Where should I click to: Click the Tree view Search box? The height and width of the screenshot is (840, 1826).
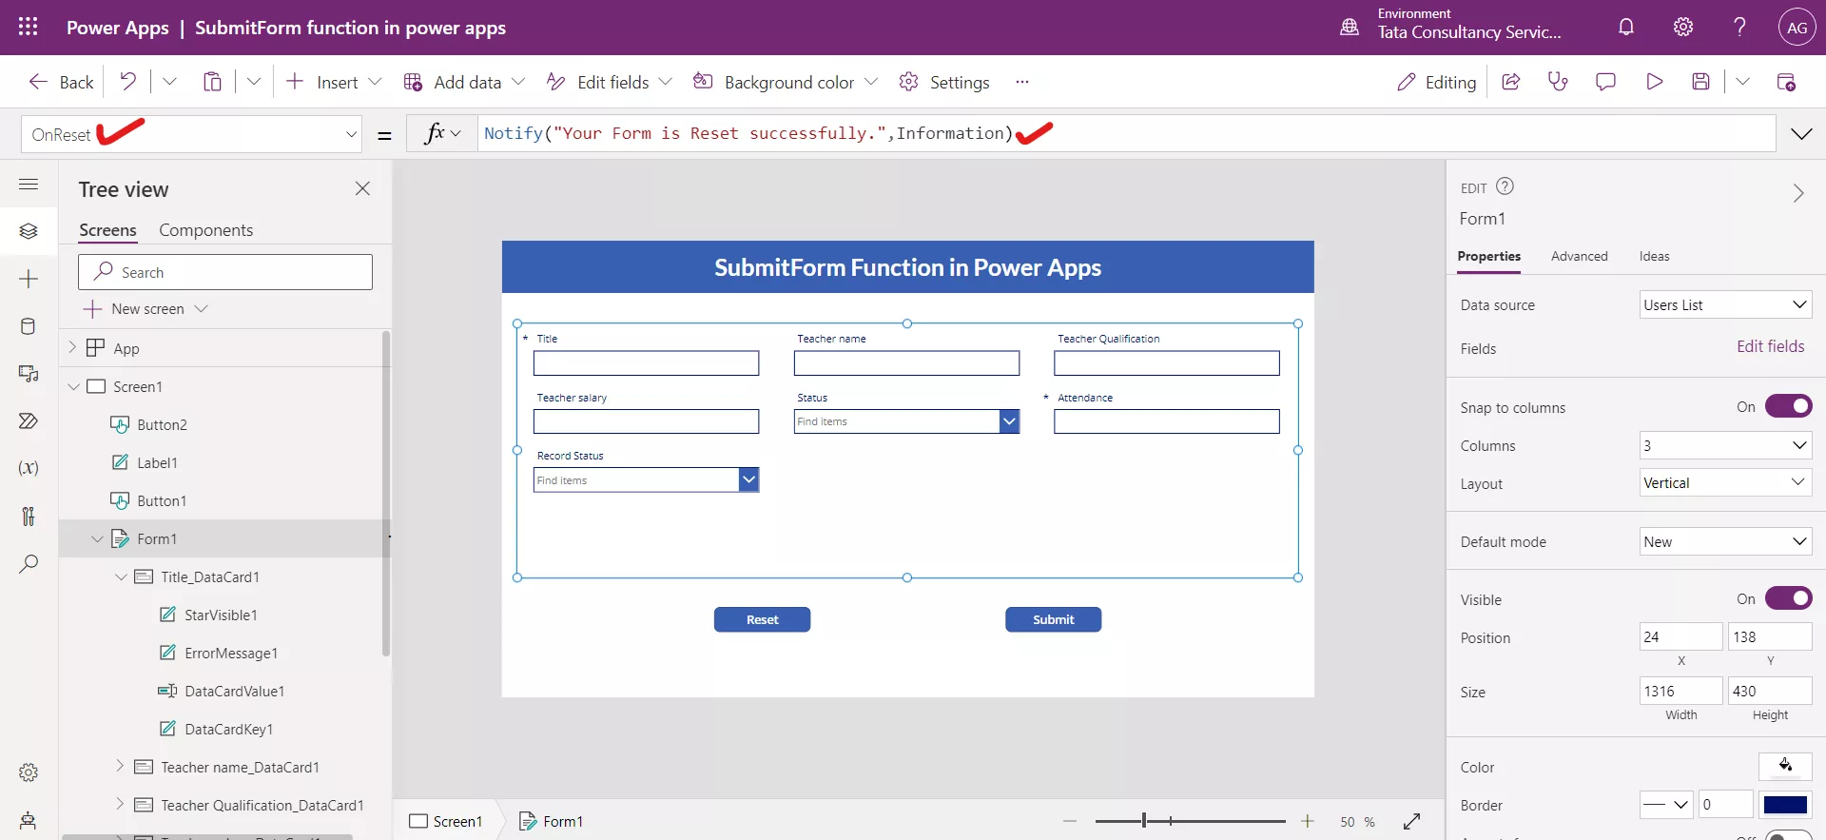[225, 272]
